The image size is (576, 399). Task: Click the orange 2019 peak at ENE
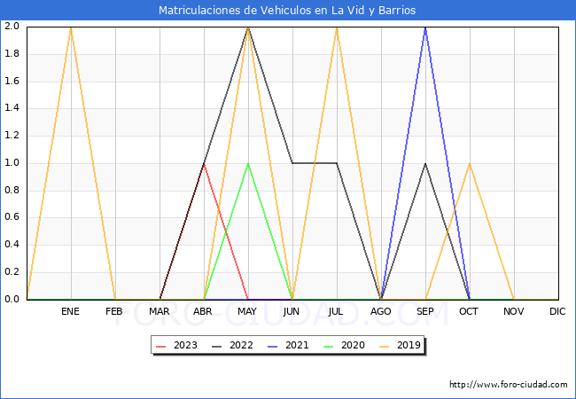coord(71,27)
